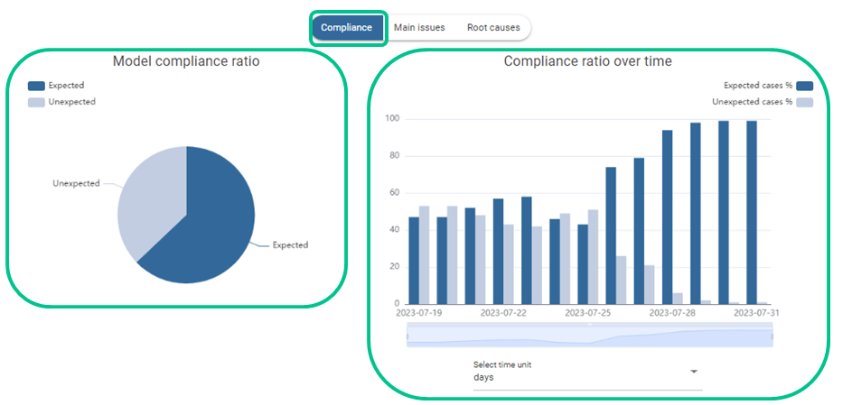
Task: Click the tallest Expected bar at 2023-07-31
Action: pyautogui.click(x=751, y=212)
